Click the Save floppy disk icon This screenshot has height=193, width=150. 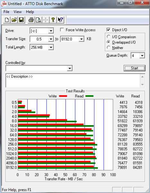[x=22, y=20]
